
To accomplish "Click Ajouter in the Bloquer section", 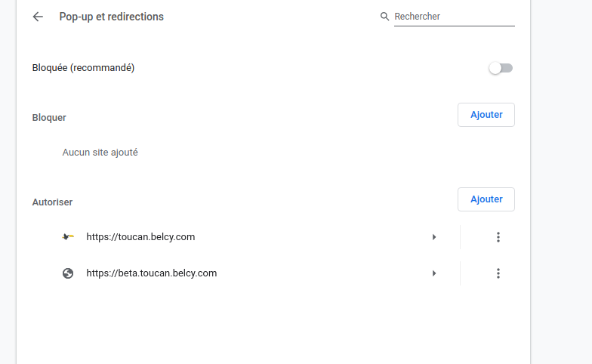I will (x=486, y=115).
